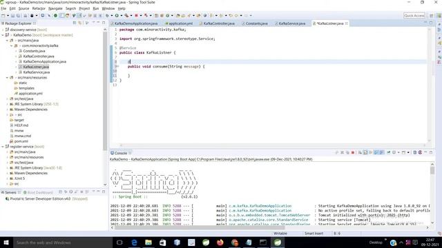442x248 pixels.
Task: Select the Servers tab
Action: point(10,192)
